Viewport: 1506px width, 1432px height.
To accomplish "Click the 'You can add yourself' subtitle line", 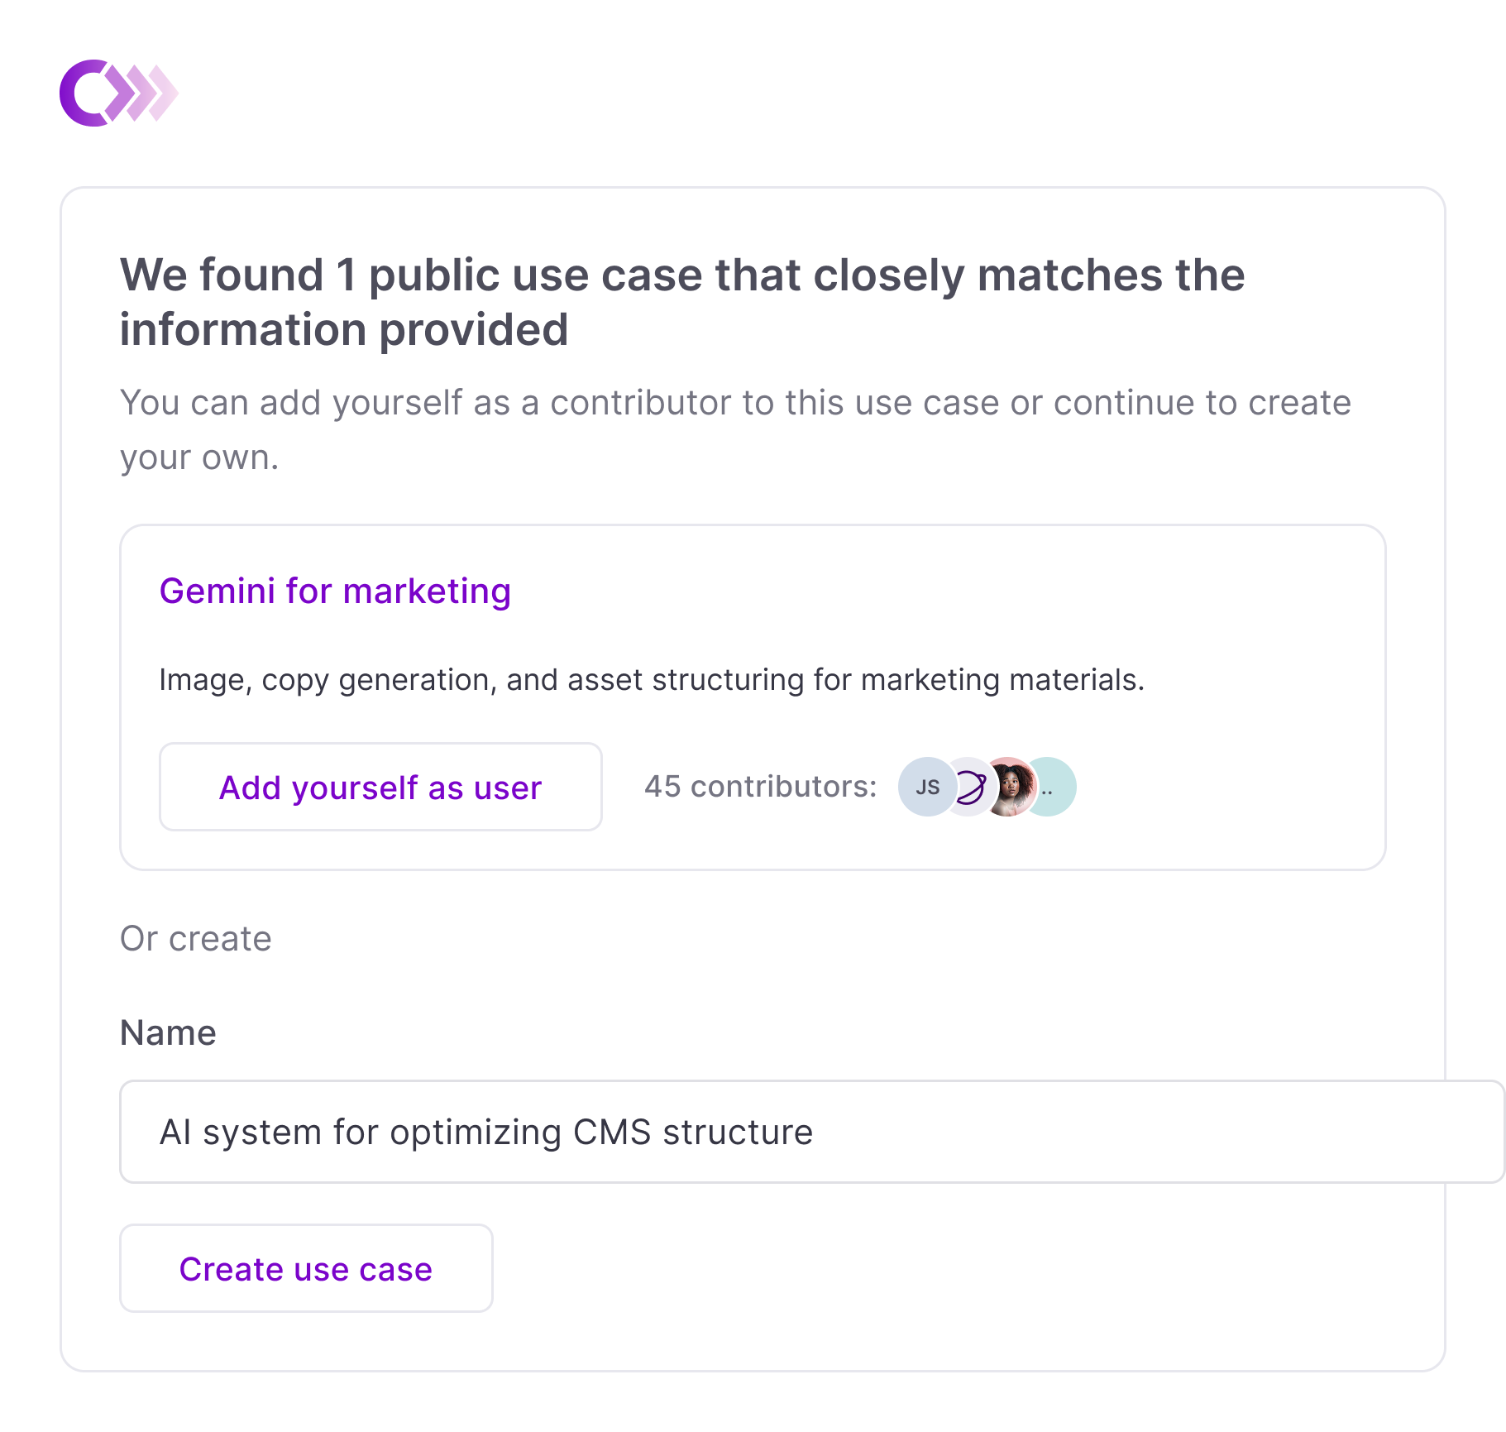I will point(734,403).
